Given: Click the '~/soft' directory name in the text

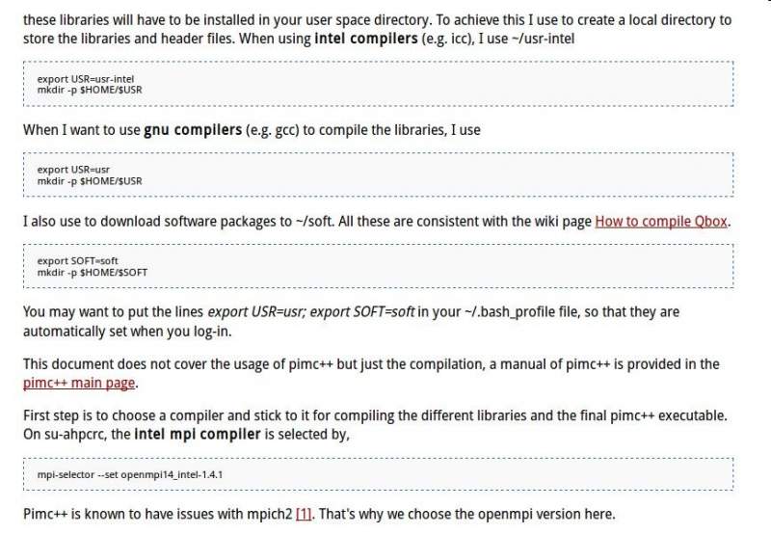Looking at the screenshot, I should (x=313, y=221).
